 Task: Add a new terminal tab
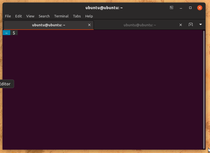point(191,25)
